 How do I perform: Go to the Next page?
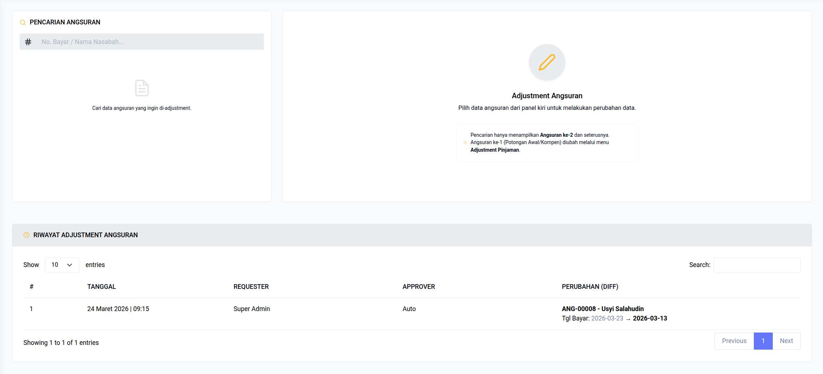click(x=786, y=341)
